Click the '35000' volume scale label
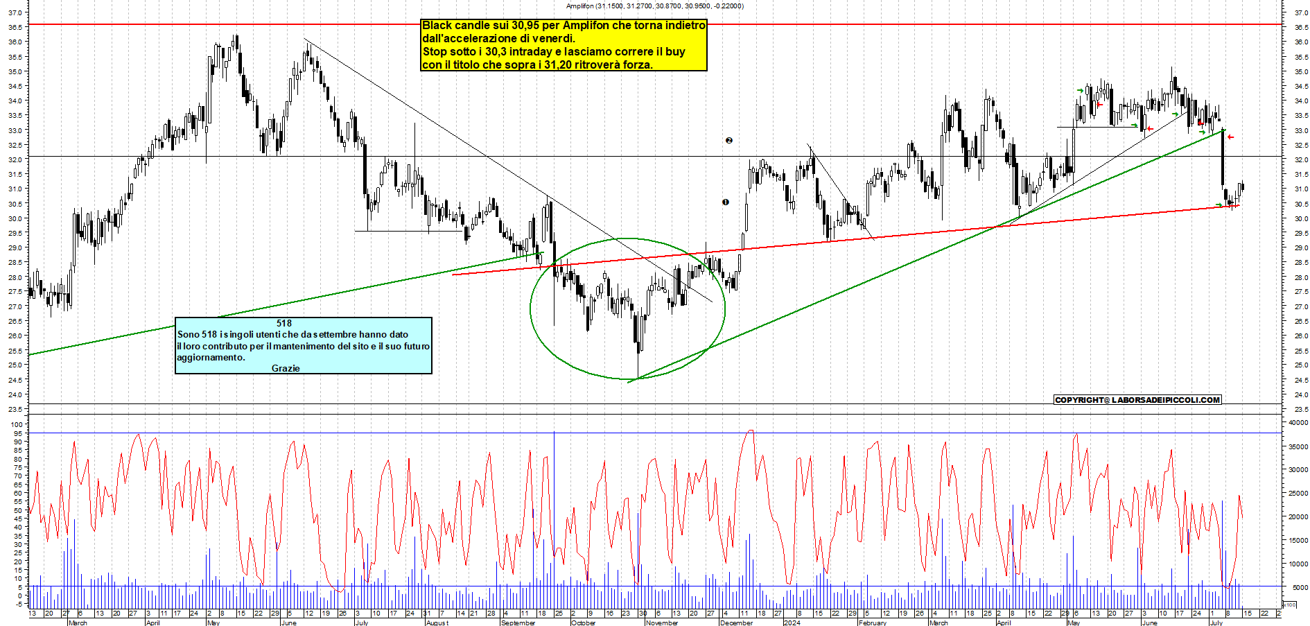Viewport: 1310px width, 626px height. click(1298, 446)
